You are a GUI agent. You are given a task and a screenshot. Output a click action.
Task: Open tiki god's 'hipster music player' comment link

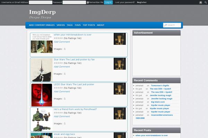[x=159, y=108]
